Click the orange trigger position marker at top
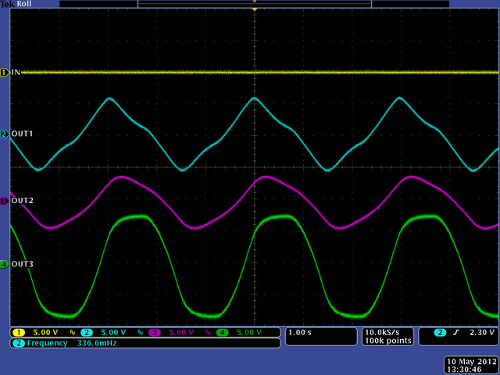The image size is (500, 375). click(x=254, y=11)
